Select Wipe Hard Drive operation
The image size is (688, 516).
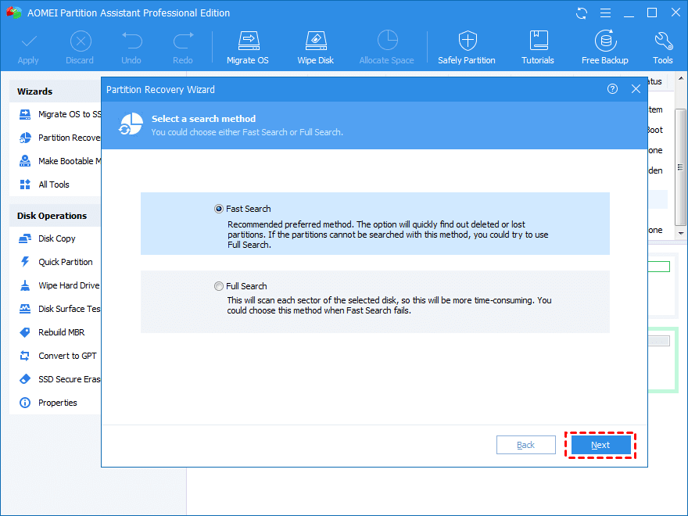pyautogui.click(x=59, y=285)
